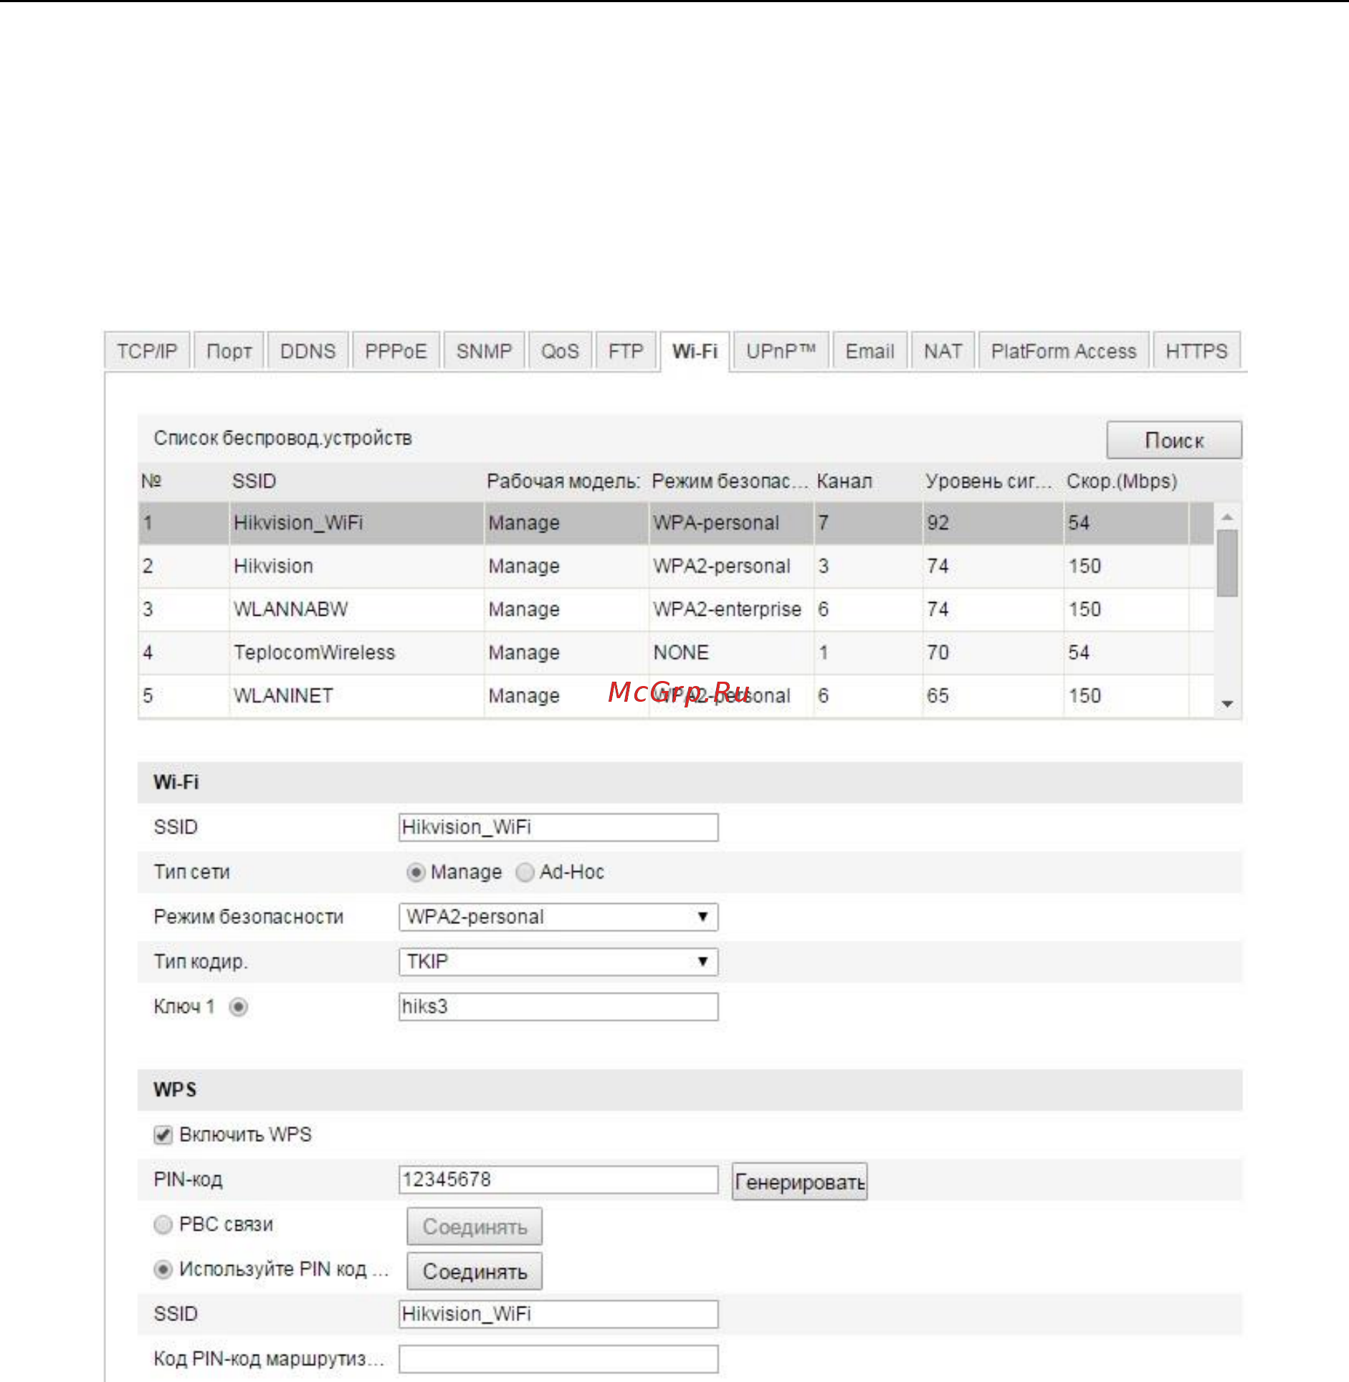Click the network list scrollbar thumb

(1227, 563)
